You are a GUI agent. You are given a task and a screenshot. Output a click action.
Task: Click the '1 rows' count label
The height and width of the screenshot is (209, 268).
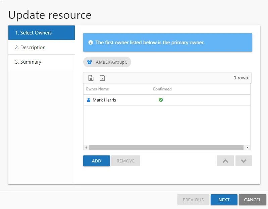click(240, 78)
